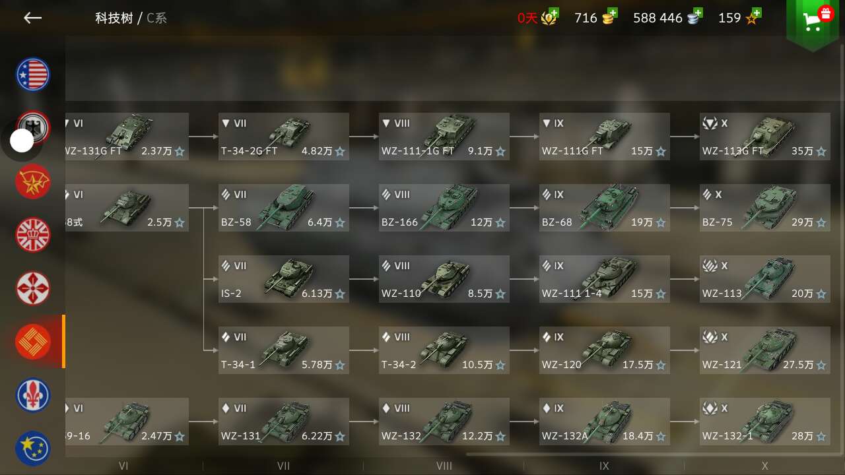Open the shopping cart store
Screen dimensions: 845x475
(x=812, y=23)
